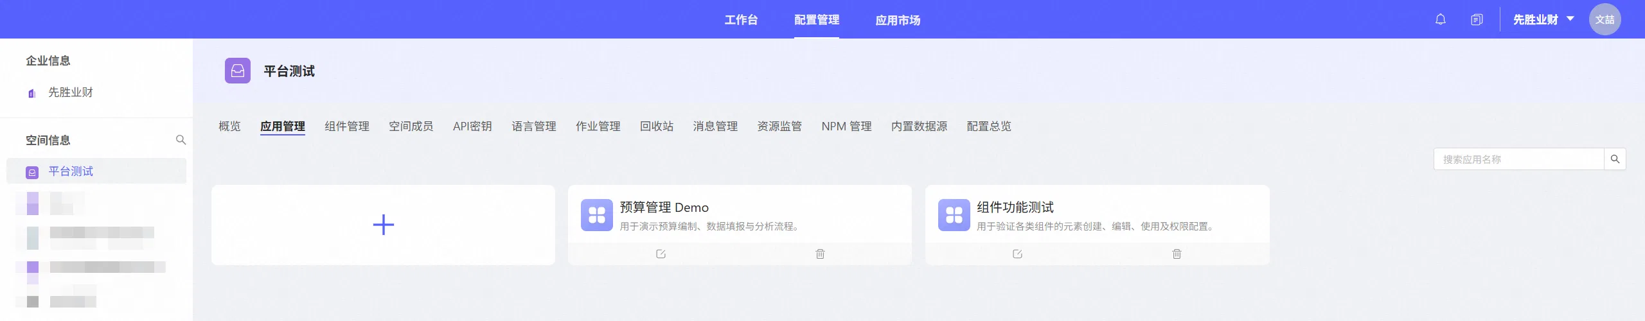The height and width of the screenshot is (321, 1645).
Task: Go to the 资源监管 tab
Action: click(779, 126)
